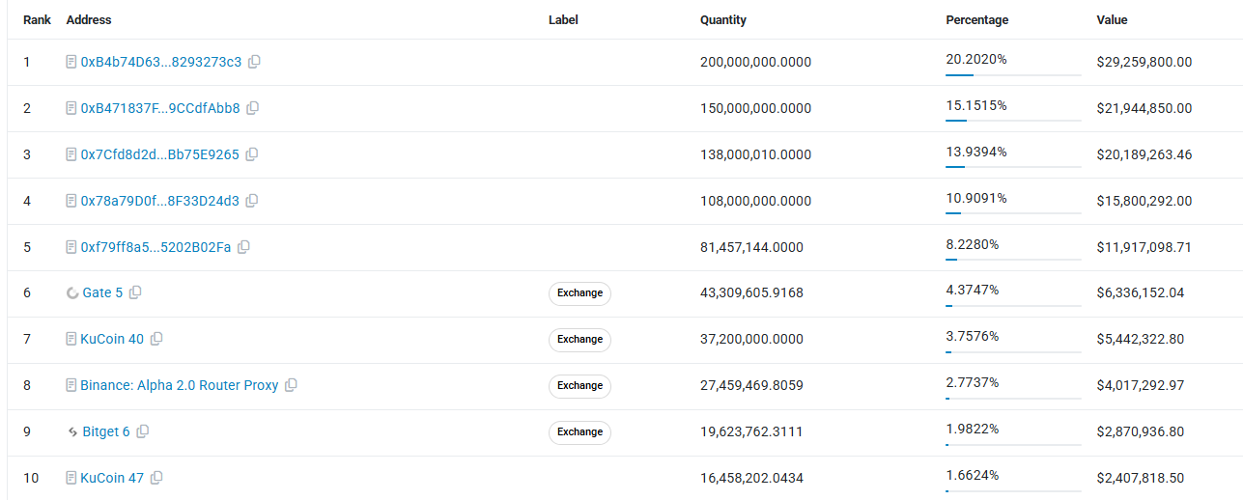The height and width of the screenshot is (500, 1243).
Task: Copy address 0xB4b74D63...8293273c3
Action: coord(254,62)
